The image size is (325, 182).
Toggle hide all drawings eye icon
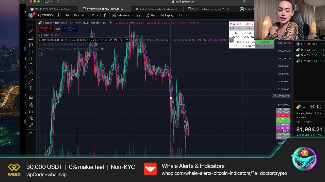click(31, 118)
